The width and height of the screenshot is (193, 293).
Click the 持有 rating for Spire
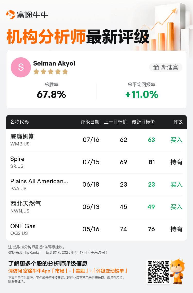[x=176, y=162]
